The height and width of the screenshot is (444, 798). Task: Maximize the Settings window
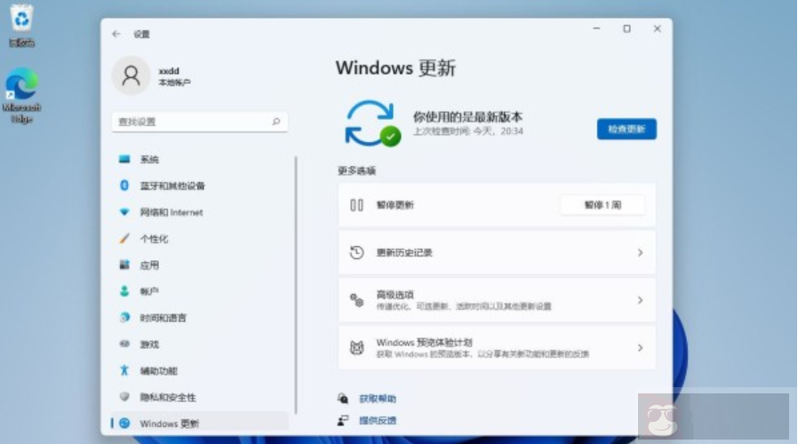coord(627,28)
